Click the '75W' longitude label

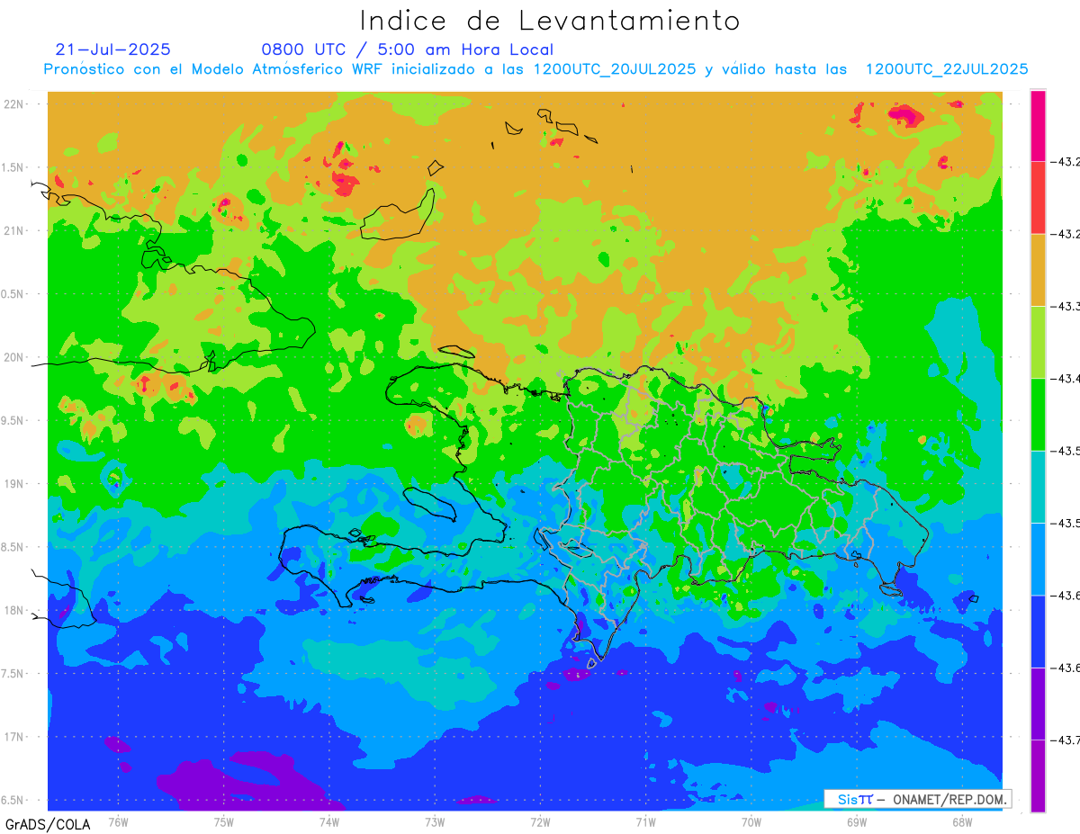pos(224,821)
